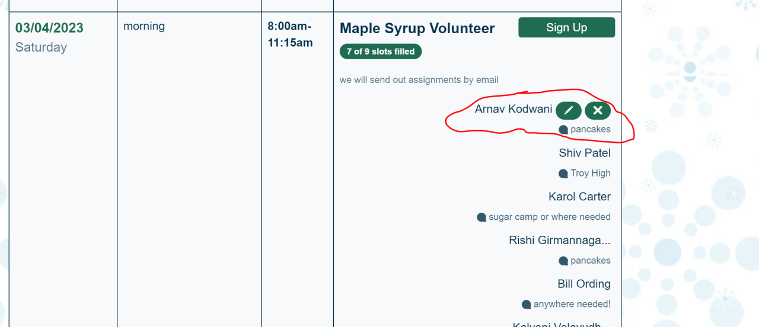Click the truncated name Rishi Girmannaga
The image size is (759, 327).
pos(559,240)
